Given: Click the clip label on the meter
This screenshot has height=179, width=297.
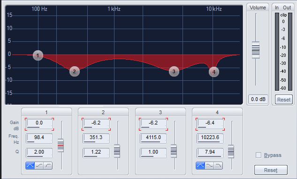Looking at the screenshot, I should point(283,15).
